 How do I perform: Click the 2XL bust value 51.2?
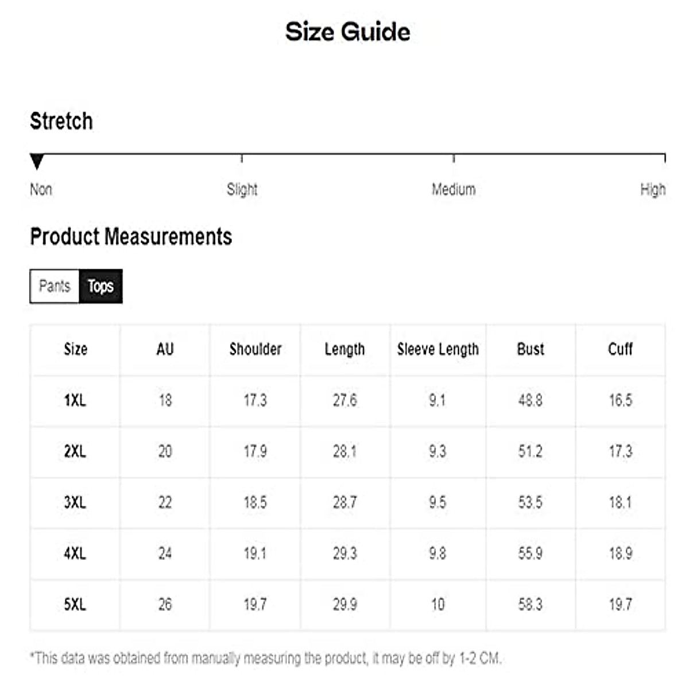coord(531,451)
